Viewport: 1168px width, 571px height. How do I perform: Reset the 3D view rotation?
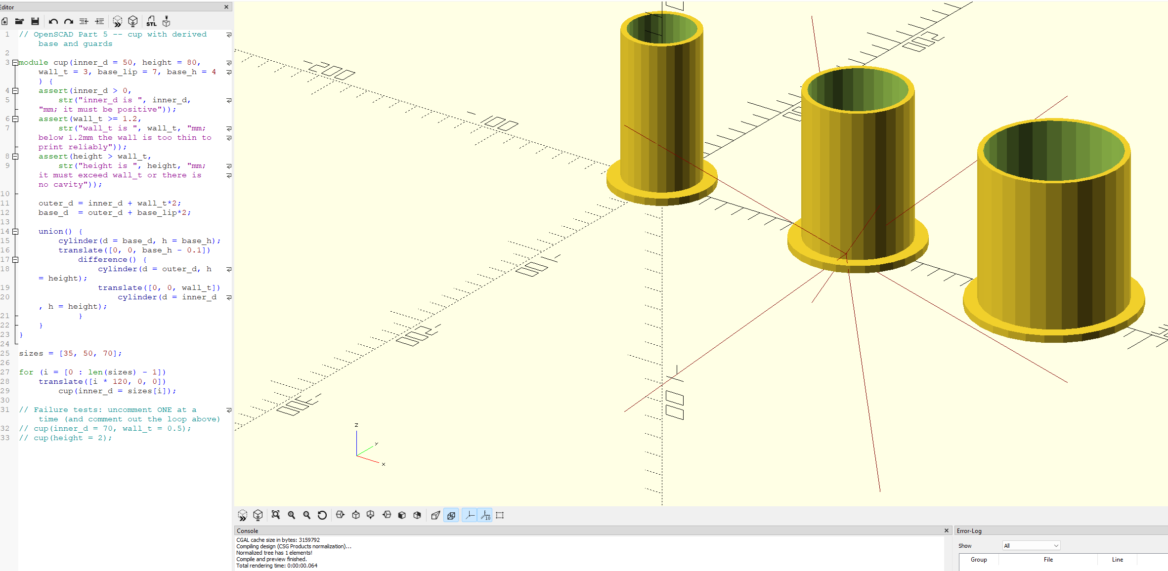pyautogui.click(x=322, y=515)
